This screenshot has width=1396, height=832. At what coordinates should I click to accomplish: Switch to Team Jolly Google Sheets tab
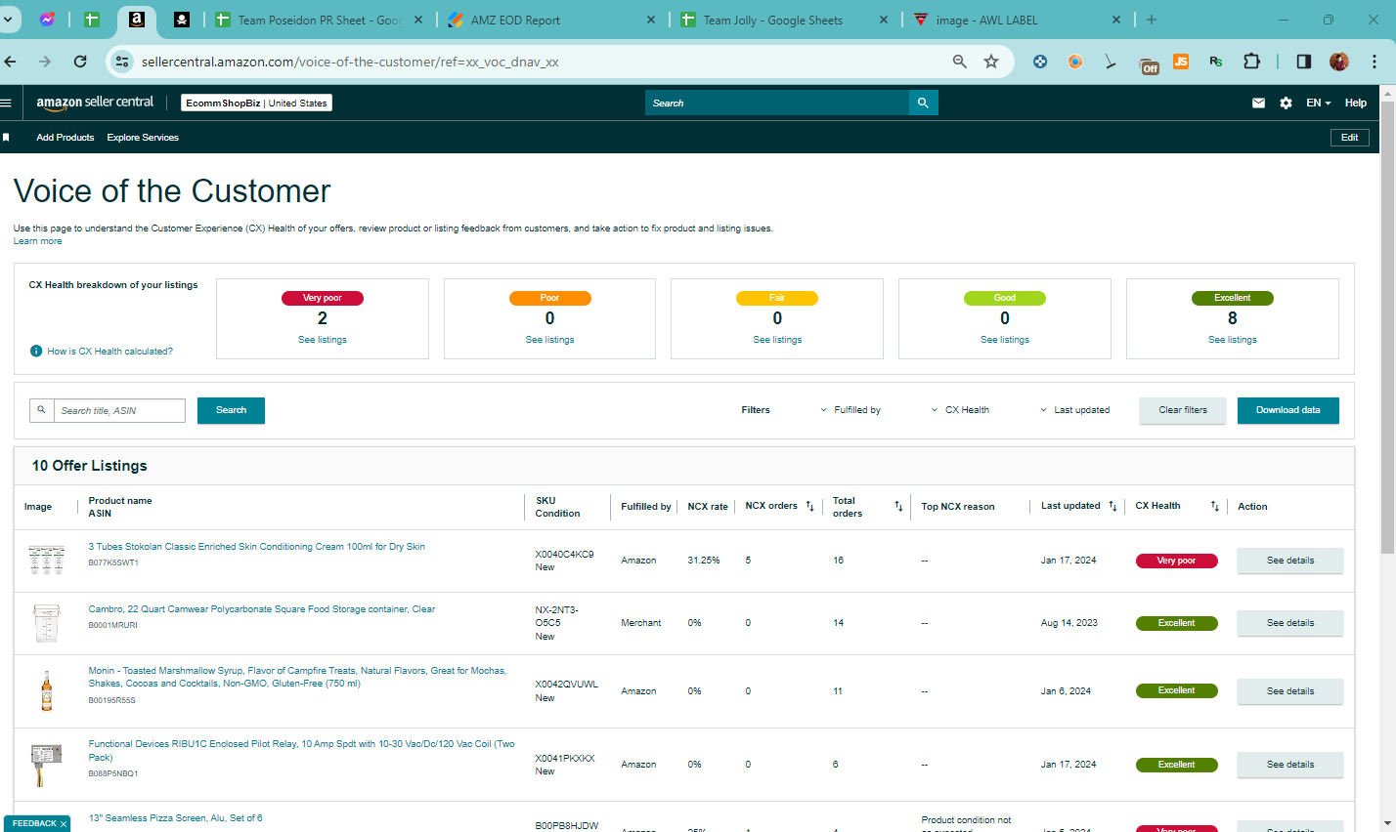[784, 20]
